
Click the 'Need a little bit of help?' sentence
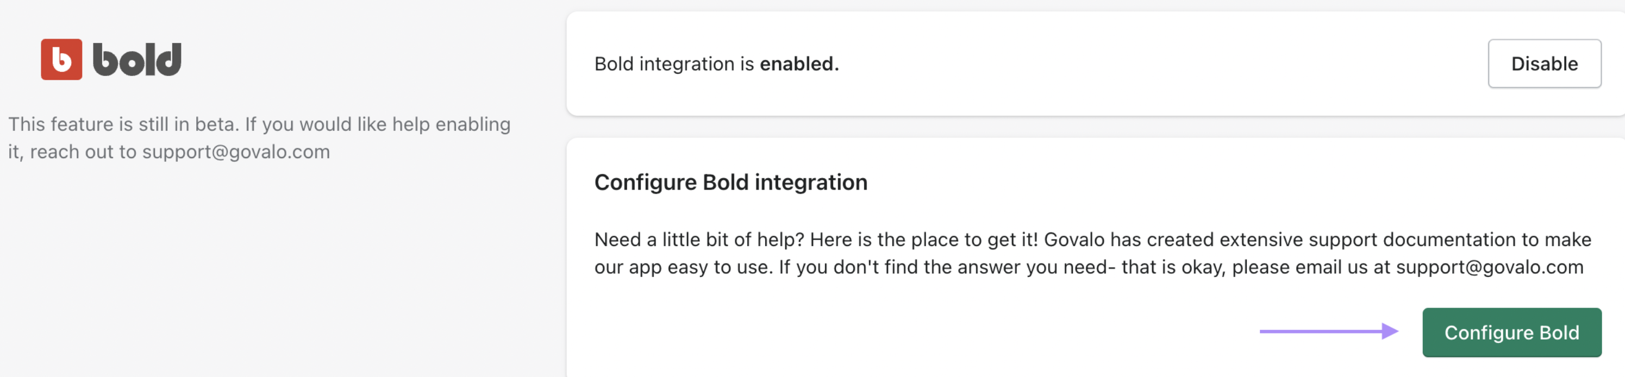coord(699,240)
